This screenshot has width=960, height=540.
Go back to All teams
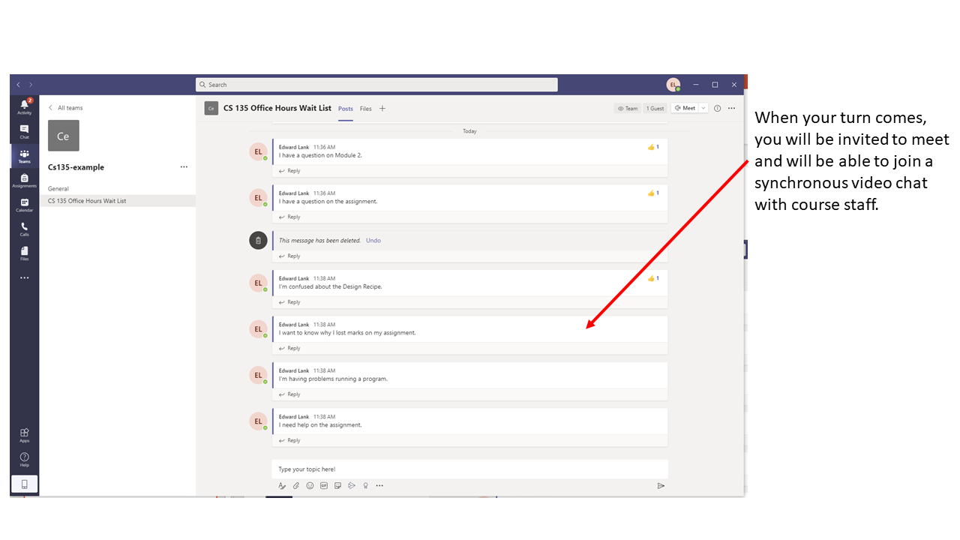point(66,108)
